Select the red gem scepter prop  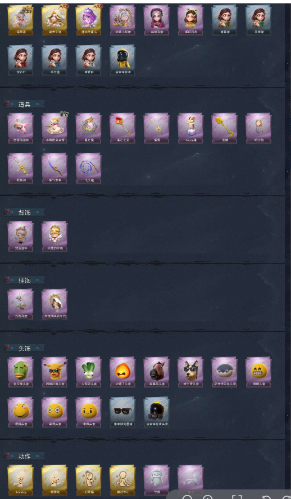click(x=122, y=128)
